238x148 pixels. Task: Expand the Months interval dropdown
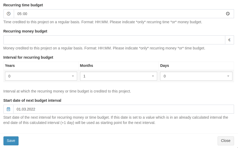pyautogui.click(x=118, y=76)
